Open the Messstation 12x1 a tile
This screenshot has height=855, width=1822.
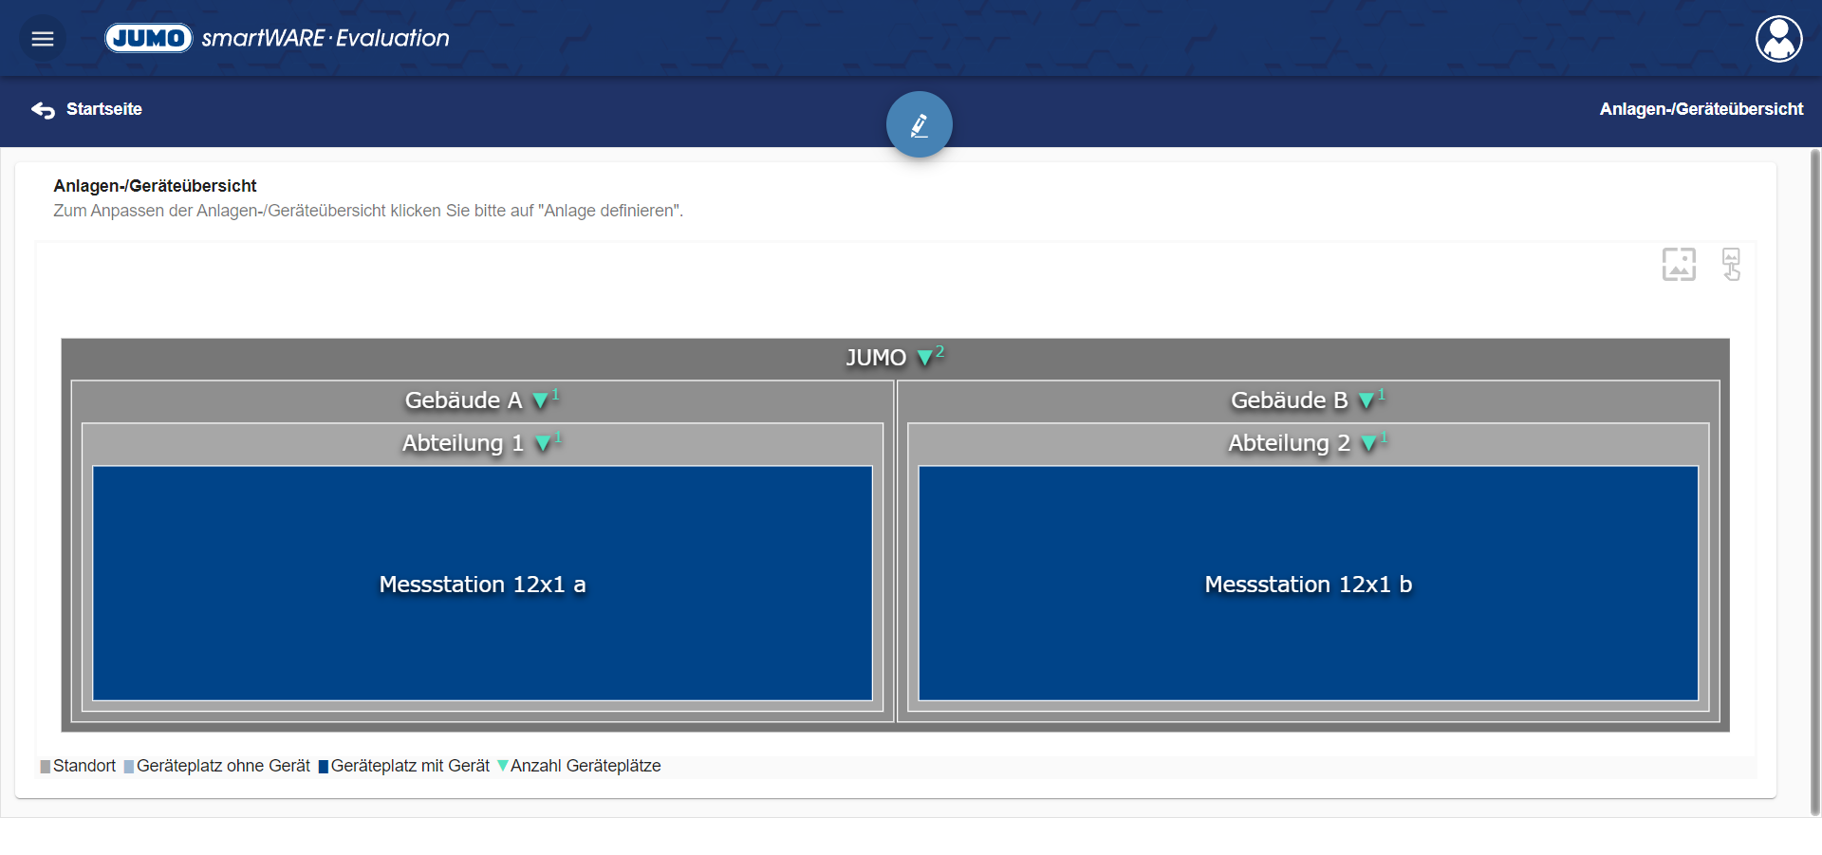(x=482, y=584)
